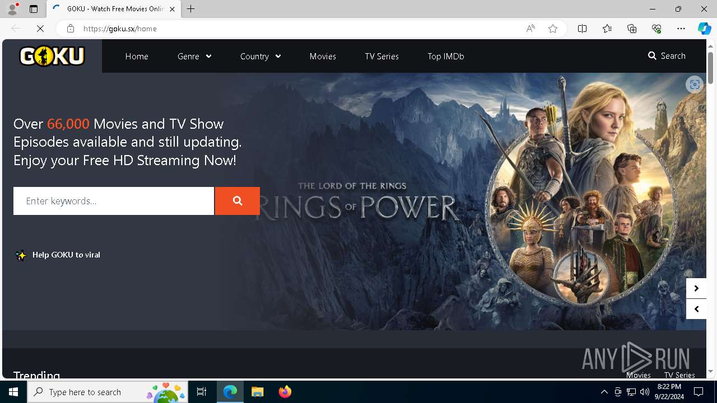This screenshot has height=403, width=717.
Task: Click Help GOKU to viral link
Action: coord(58,255)
